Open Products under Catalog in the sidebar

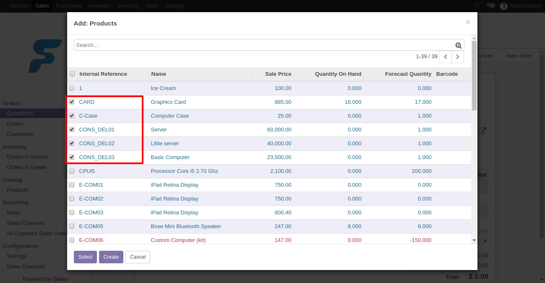click(18, 190)
